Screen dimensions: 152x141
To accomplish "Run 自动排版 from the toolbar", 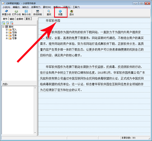I will 37,13.
